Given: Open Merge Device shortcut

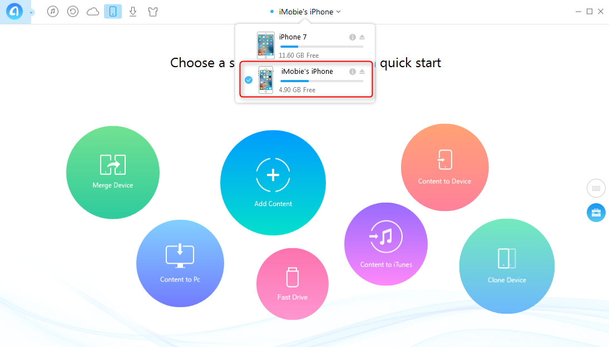Looking at the screenshot, I should 113,172.
